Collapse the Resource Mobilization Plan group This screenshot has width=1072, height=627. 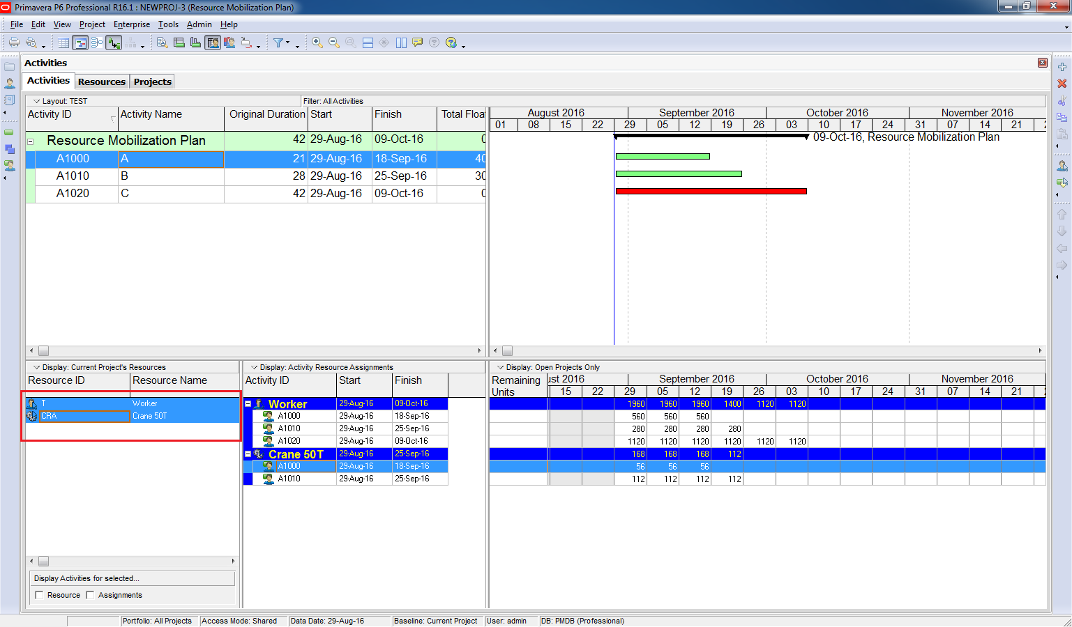tap(31, 141)
